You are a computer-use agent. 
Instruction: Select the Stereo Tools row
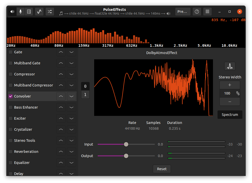(42, 141)
